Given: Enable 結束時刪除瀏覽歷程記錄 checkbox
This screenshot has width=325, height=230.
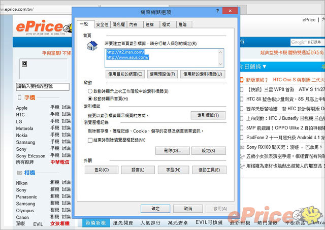Looking at the screenshot, I should click(90, 140).
